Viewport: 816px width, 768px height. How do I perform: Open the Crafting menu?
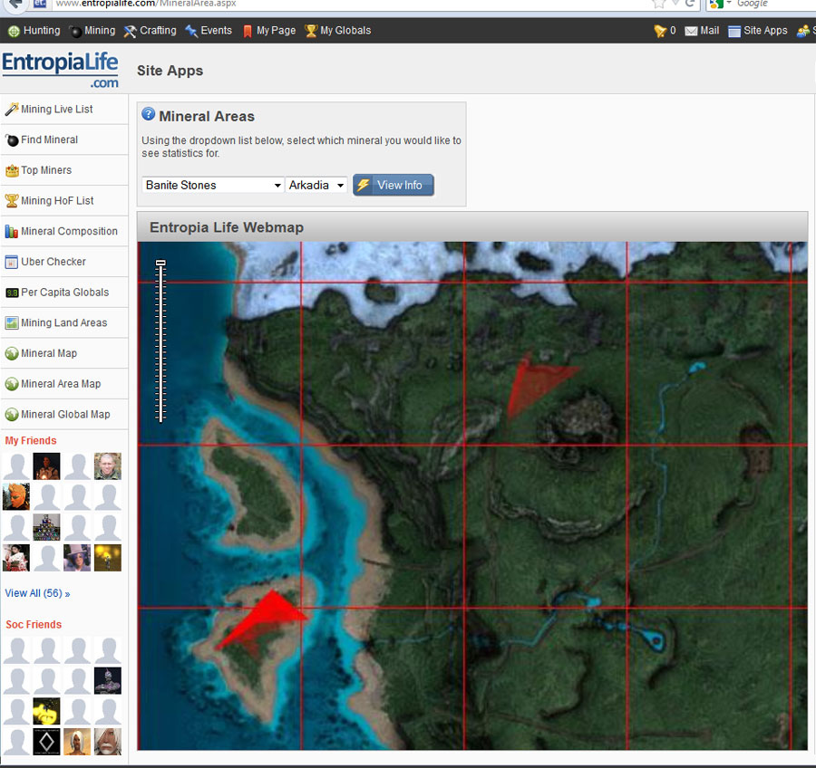coord(150,31)
